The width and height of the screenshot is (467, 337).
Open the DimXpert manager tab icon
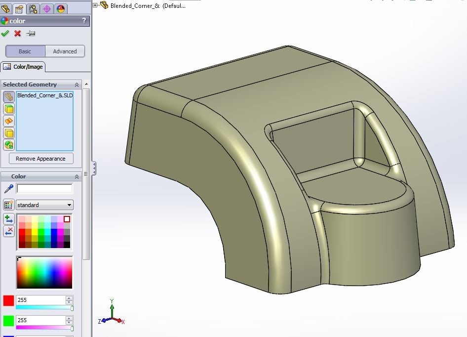point(47,8)
